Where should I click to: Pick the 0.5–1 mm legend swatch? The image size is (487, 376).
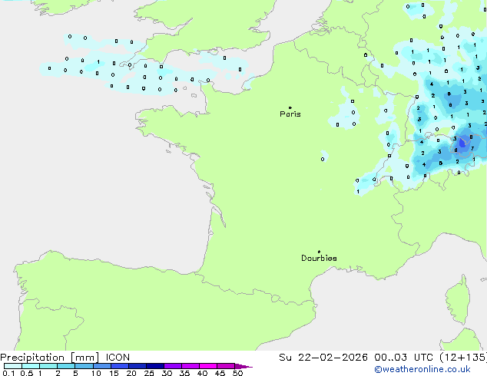click(31, 366)
